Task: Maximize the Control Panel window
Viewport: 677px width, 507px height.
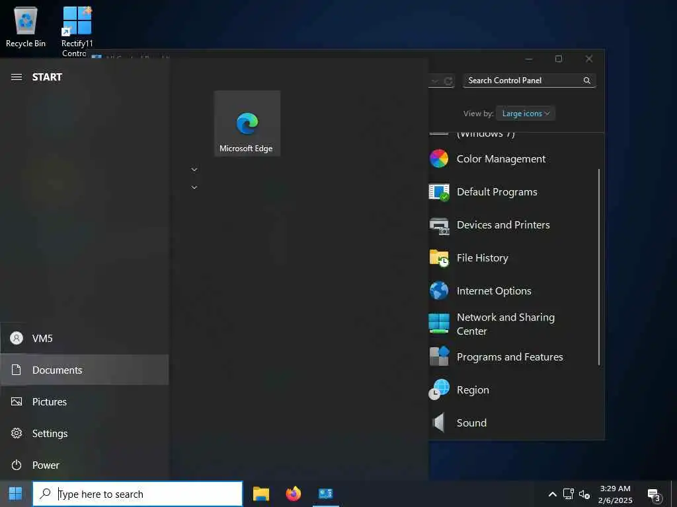Action: pyautogui.click(x=559, y=59)
